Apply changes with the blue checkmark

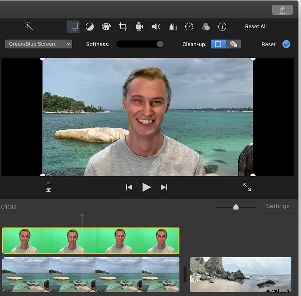click(x=286, y=44)
